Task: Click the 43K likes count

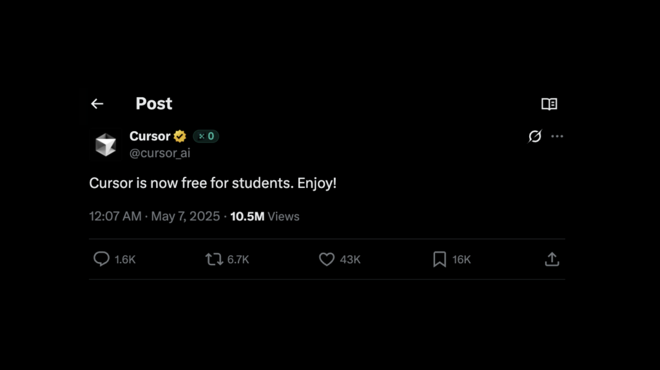Action: tap(350, 259)
